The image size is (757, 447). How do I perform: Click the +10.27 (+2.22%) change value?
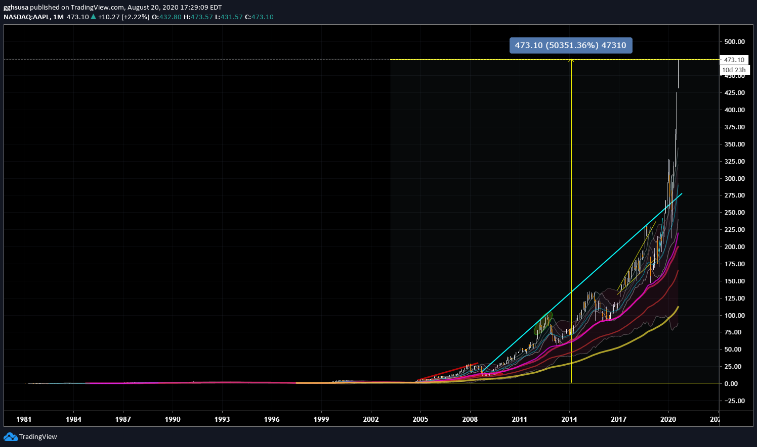[x=123, y=17]
